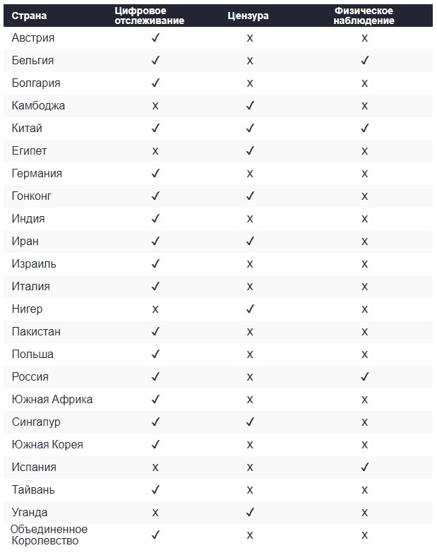The image size is (437, 560).
Task: Select the Объединенное Королевство country name
Action: coord(49,535)
